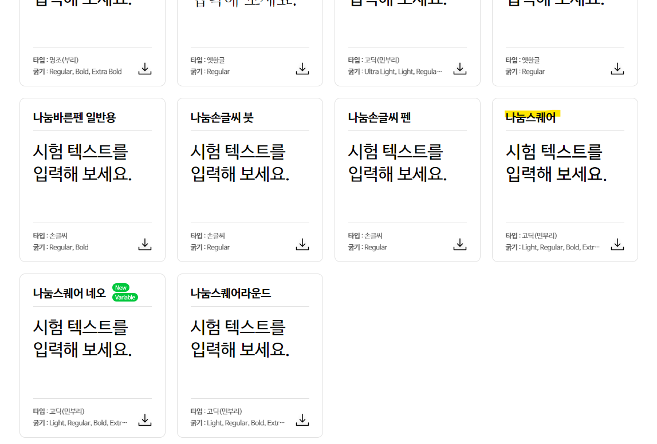Select the 명조(부리) type label

(56, 60)
